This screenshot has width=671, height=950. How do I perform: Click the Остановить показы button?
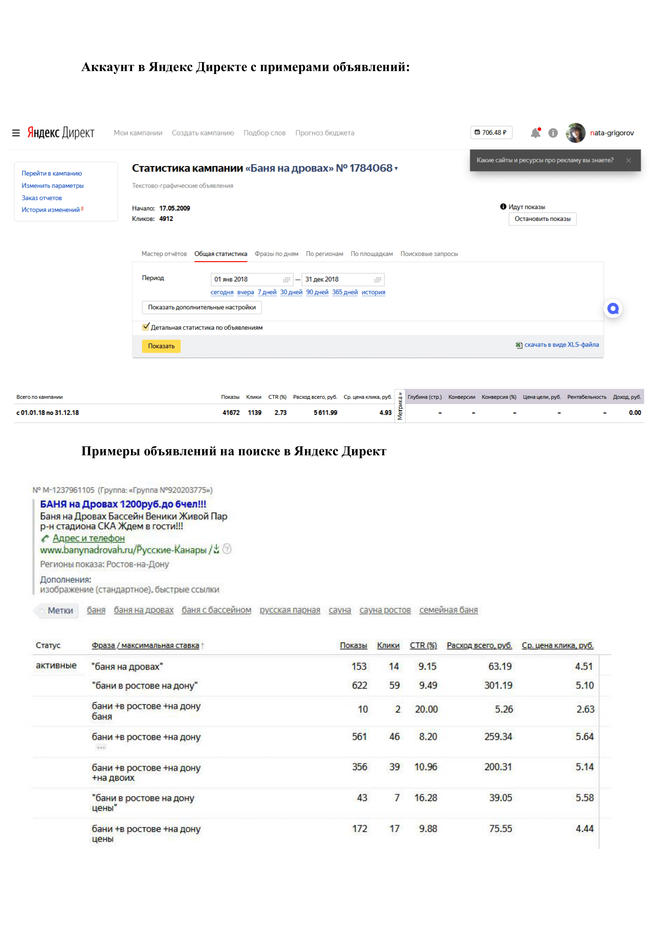(x=542, y=219)
